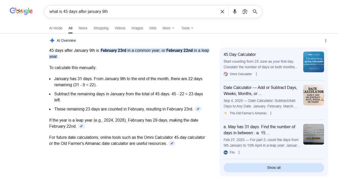Viewport: 339px width, 182px height.
Task: Open the Web tab
Action: [153, 28]
